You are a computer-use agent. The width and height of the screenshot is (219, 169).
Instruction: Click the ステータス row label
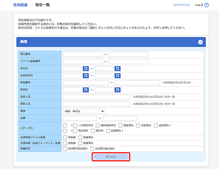[x=27, y=128]
